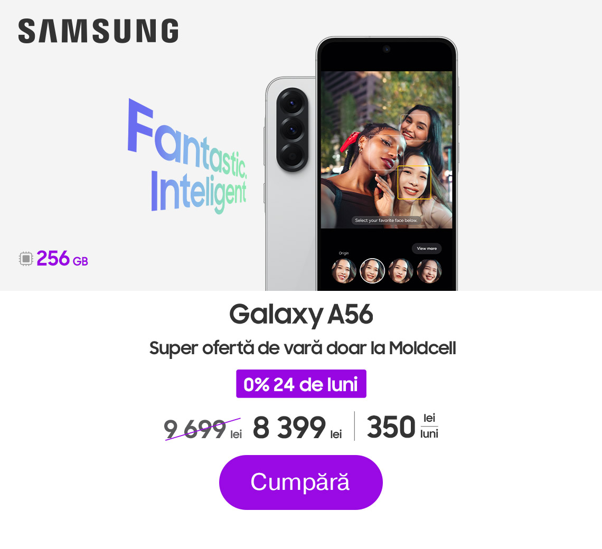Click the crossed-out 9 699 lei price

(x=203, y=429)
